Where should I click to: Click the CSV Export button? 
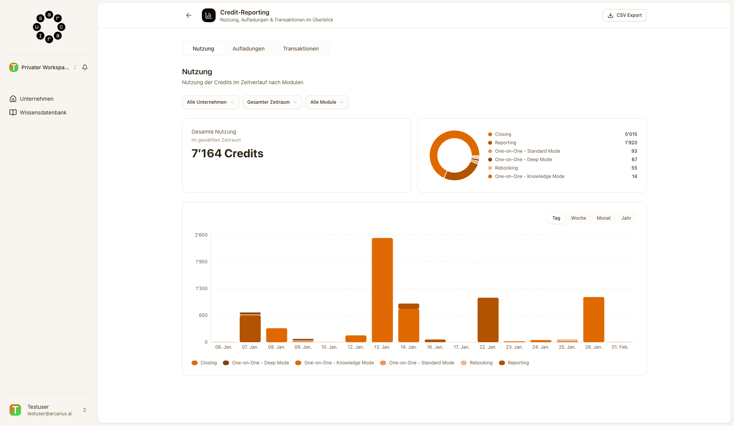point(624,15)
